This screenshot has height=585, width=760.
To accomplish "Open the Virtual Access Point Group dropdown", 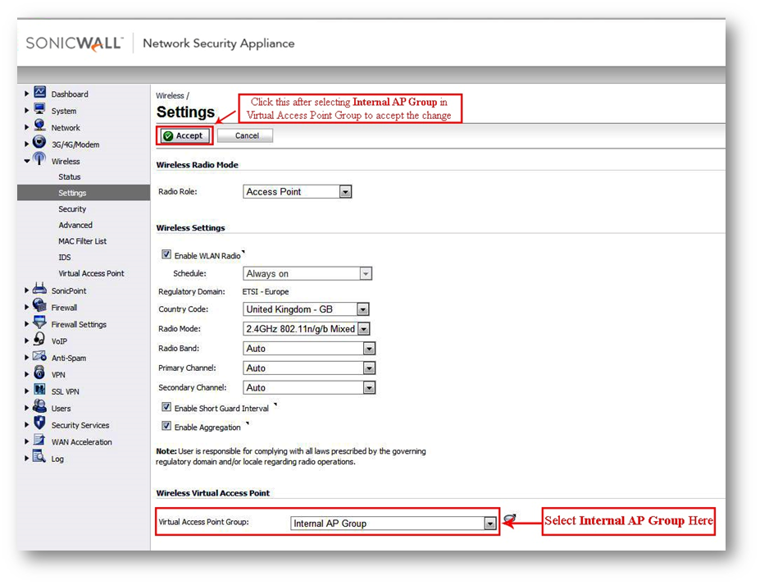I will tap(393, 523).
